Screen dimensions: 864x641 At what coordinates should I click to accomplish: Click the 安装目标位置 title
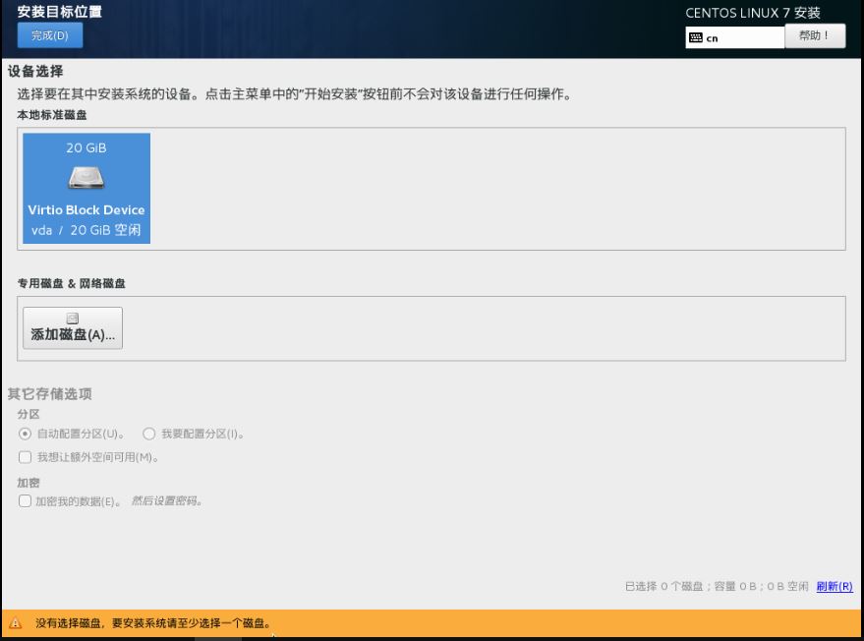coord(60,12)
